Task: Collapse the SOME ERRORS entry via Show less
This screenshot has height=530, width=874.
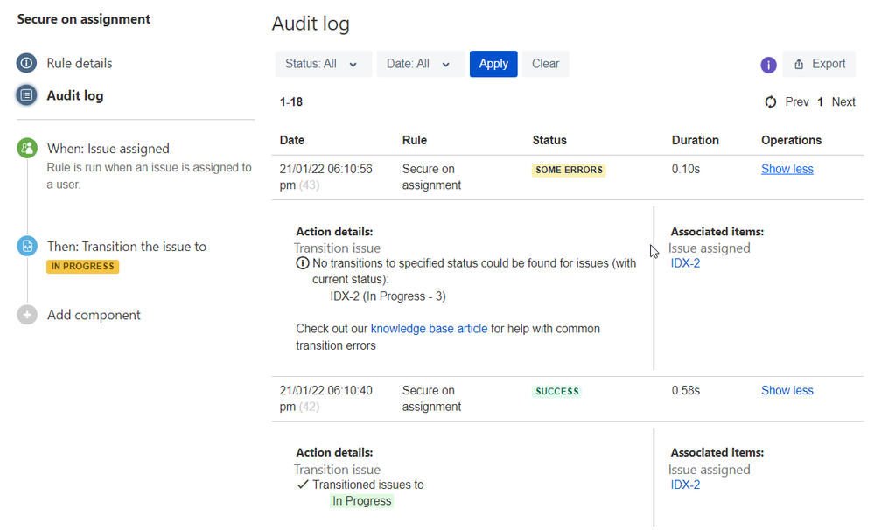Action: point(787,169)
